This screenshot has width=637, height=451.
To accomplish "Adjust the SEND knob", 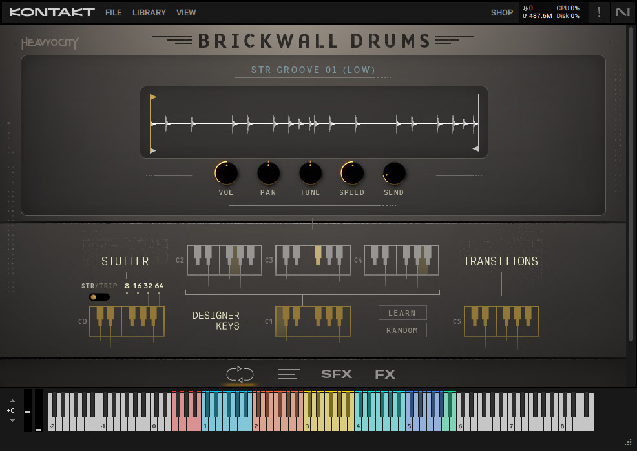I will (394, 173).
